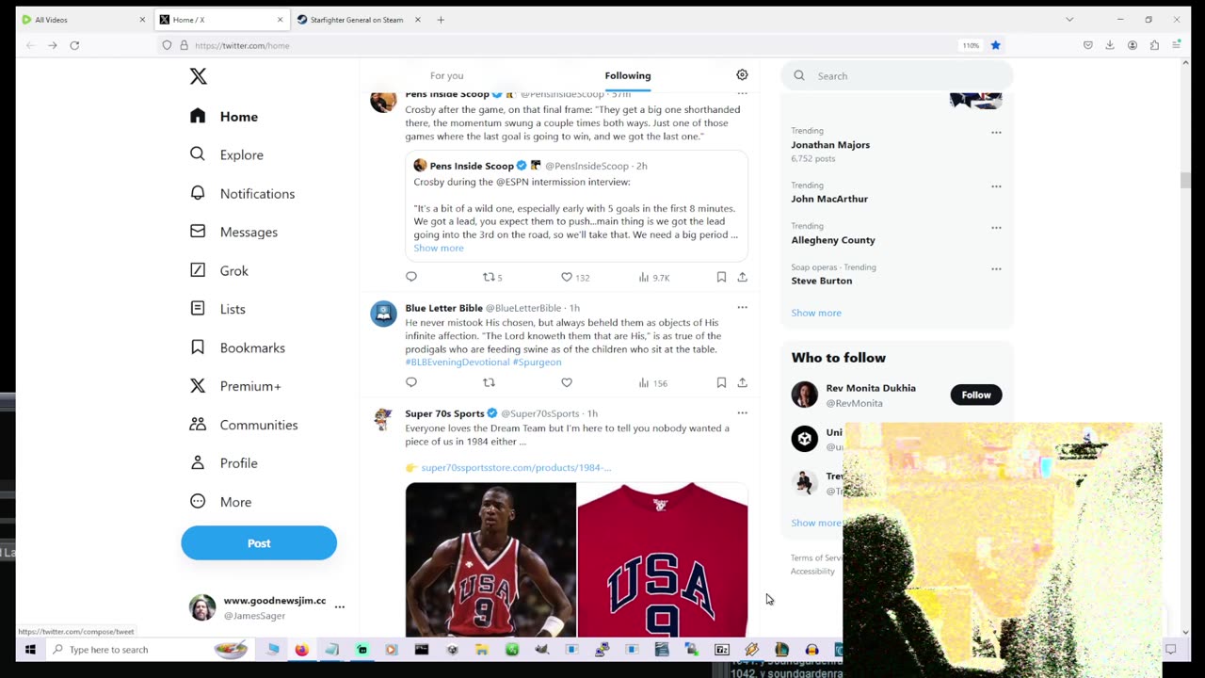Open Messages in the sidebar

234,232
